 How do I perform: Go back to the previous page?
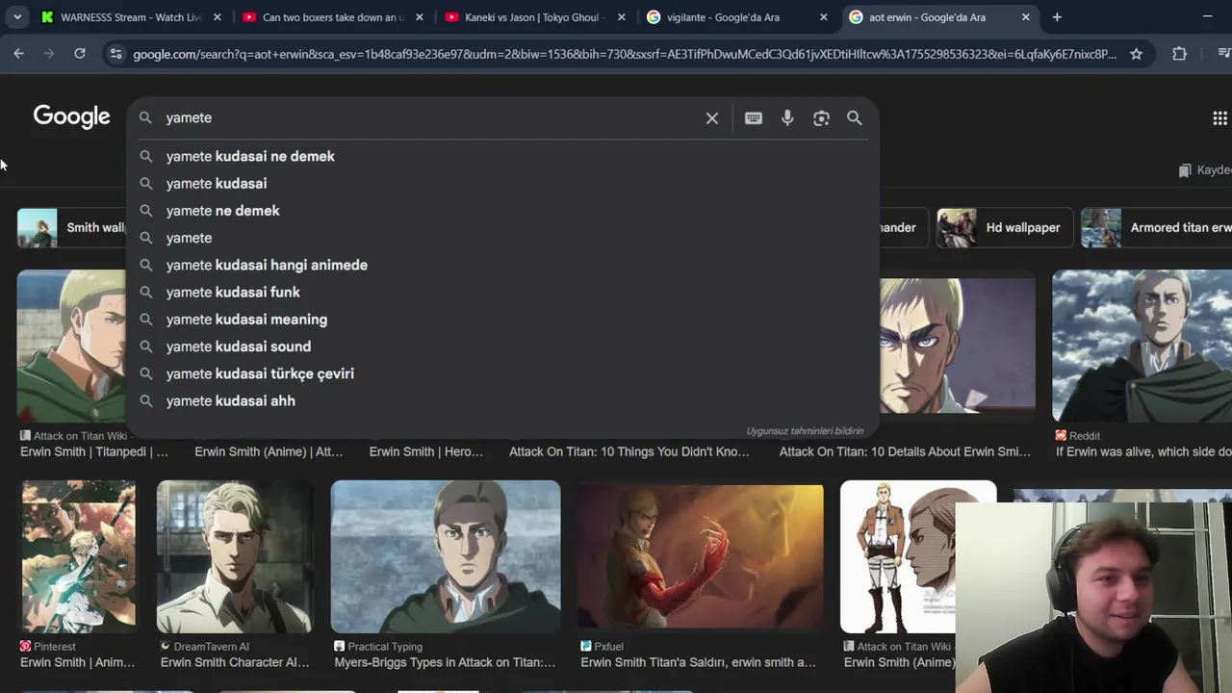(18, 54)
